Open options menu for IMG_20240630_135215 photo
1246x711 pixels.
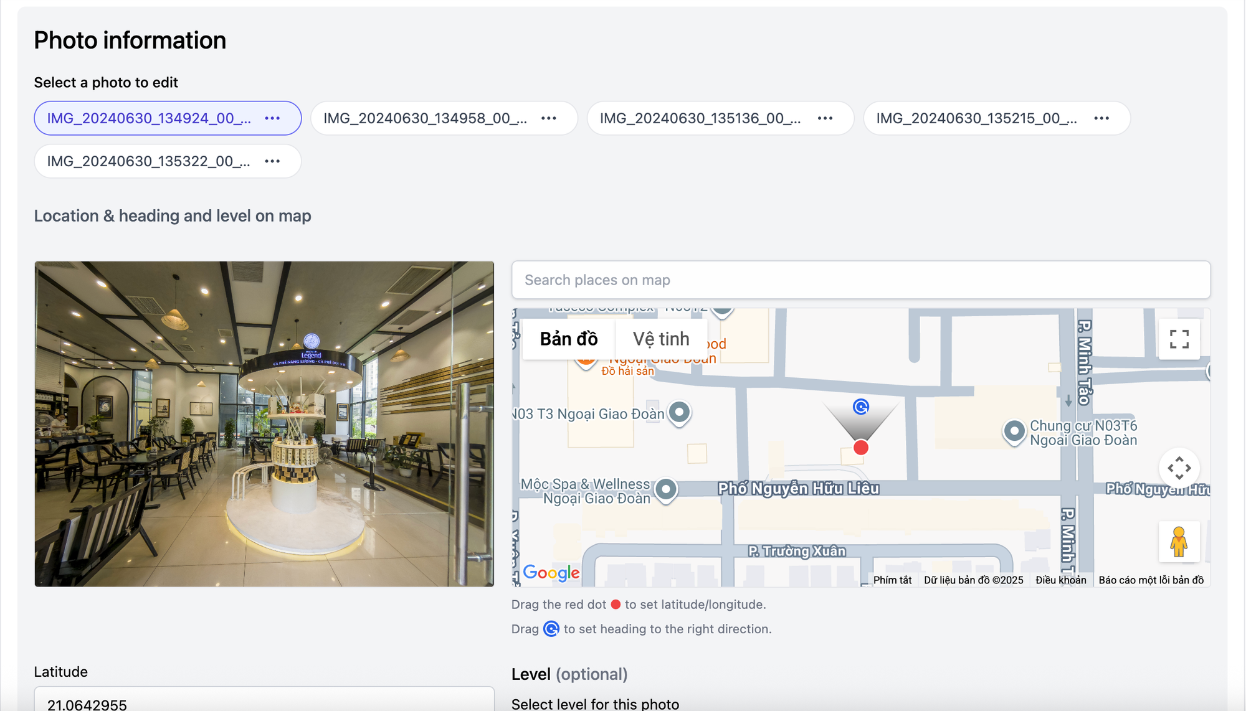(x=1101, y=118)
